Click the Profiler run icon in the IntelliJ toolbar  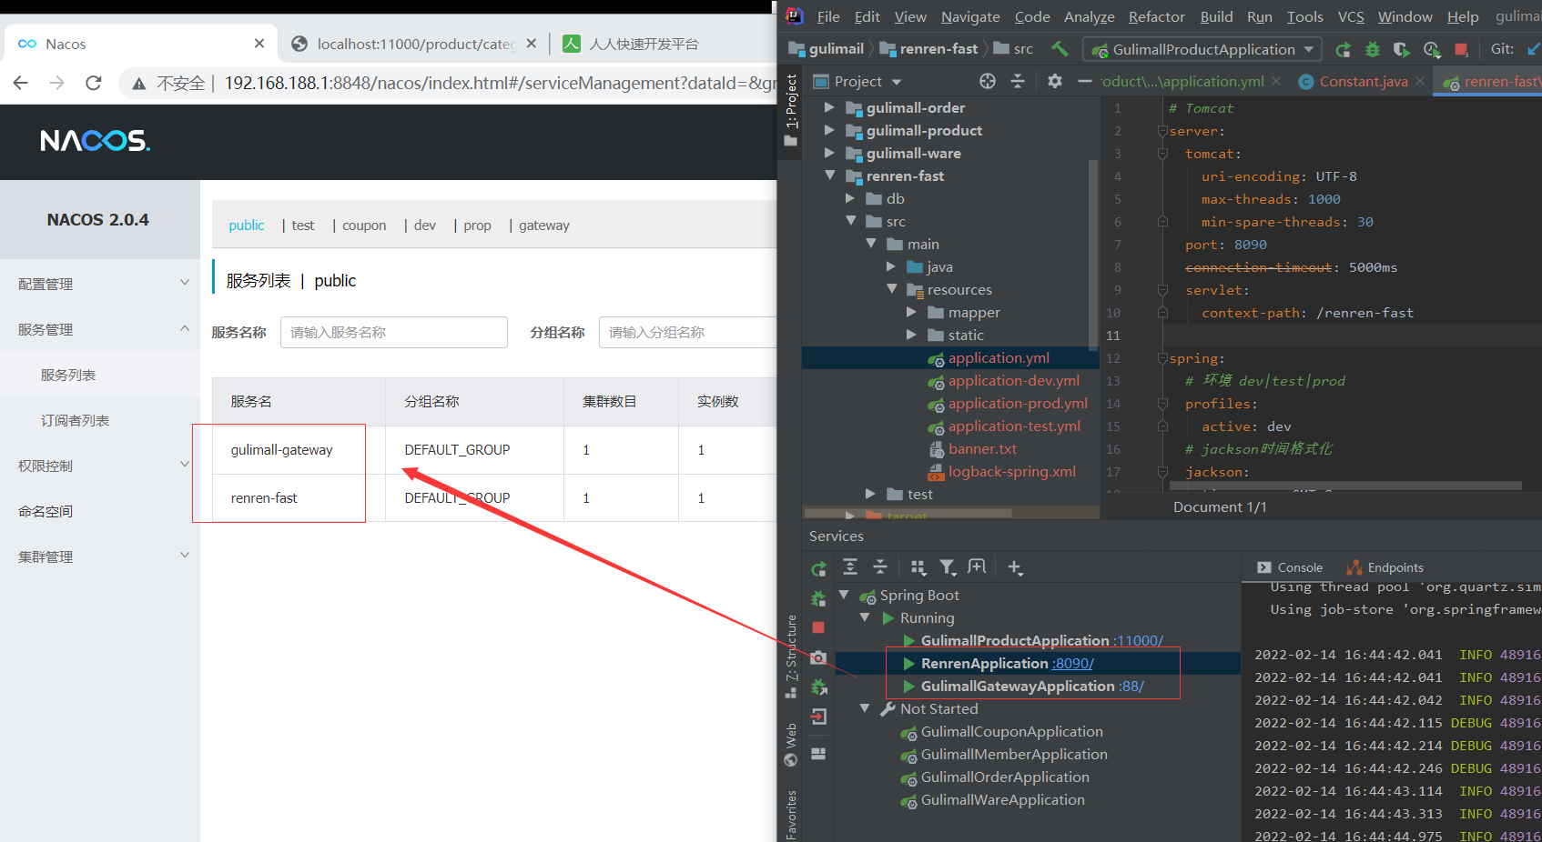[1432, 49]
